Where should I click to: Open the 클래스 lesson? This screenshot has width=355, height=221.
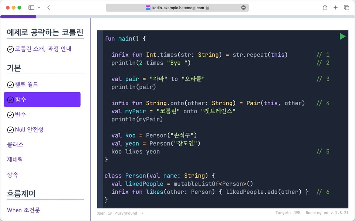pos(15,145)
